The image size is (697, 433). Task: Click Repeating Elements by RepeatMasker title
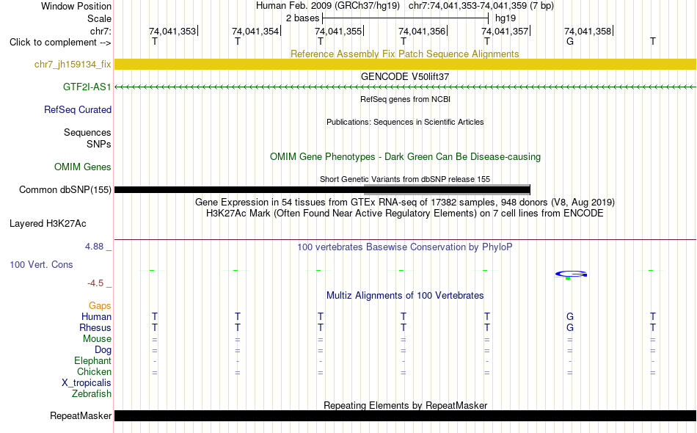pyautogui.click(x=405, y=405)
